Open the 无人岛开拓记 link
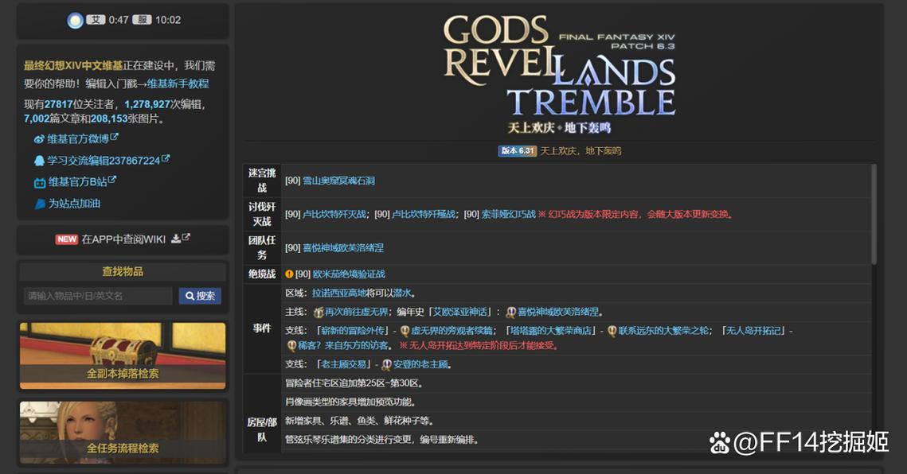907x474 pixels. click(x=753, y=331)
